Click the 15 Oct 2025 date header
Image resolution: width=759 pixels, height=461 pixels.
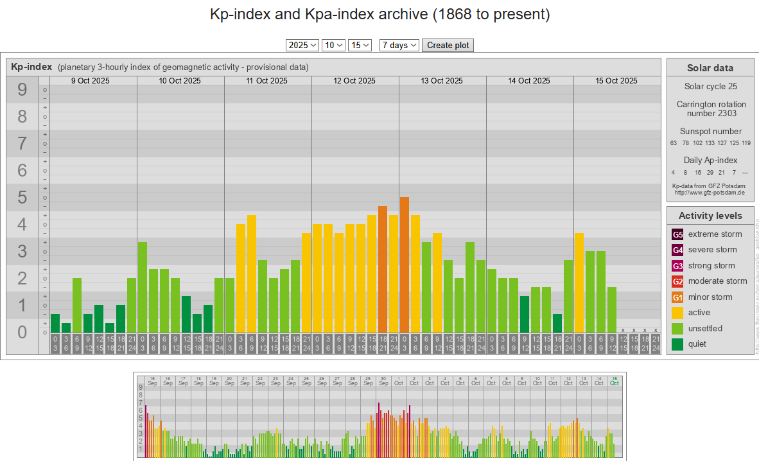(x=616, y=81)
